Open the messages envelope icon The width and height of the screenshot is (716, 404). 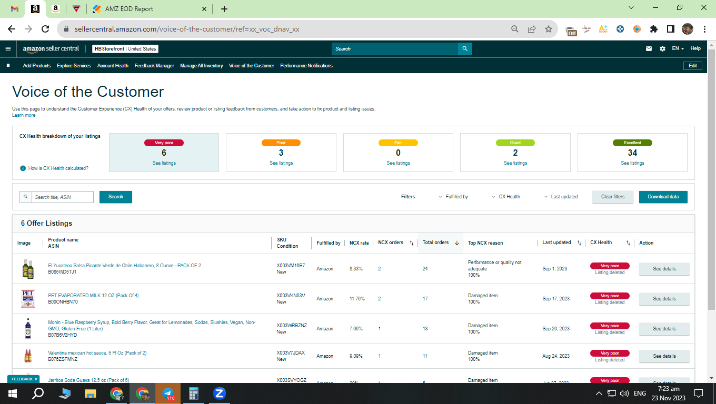click(x=649, y=49)
